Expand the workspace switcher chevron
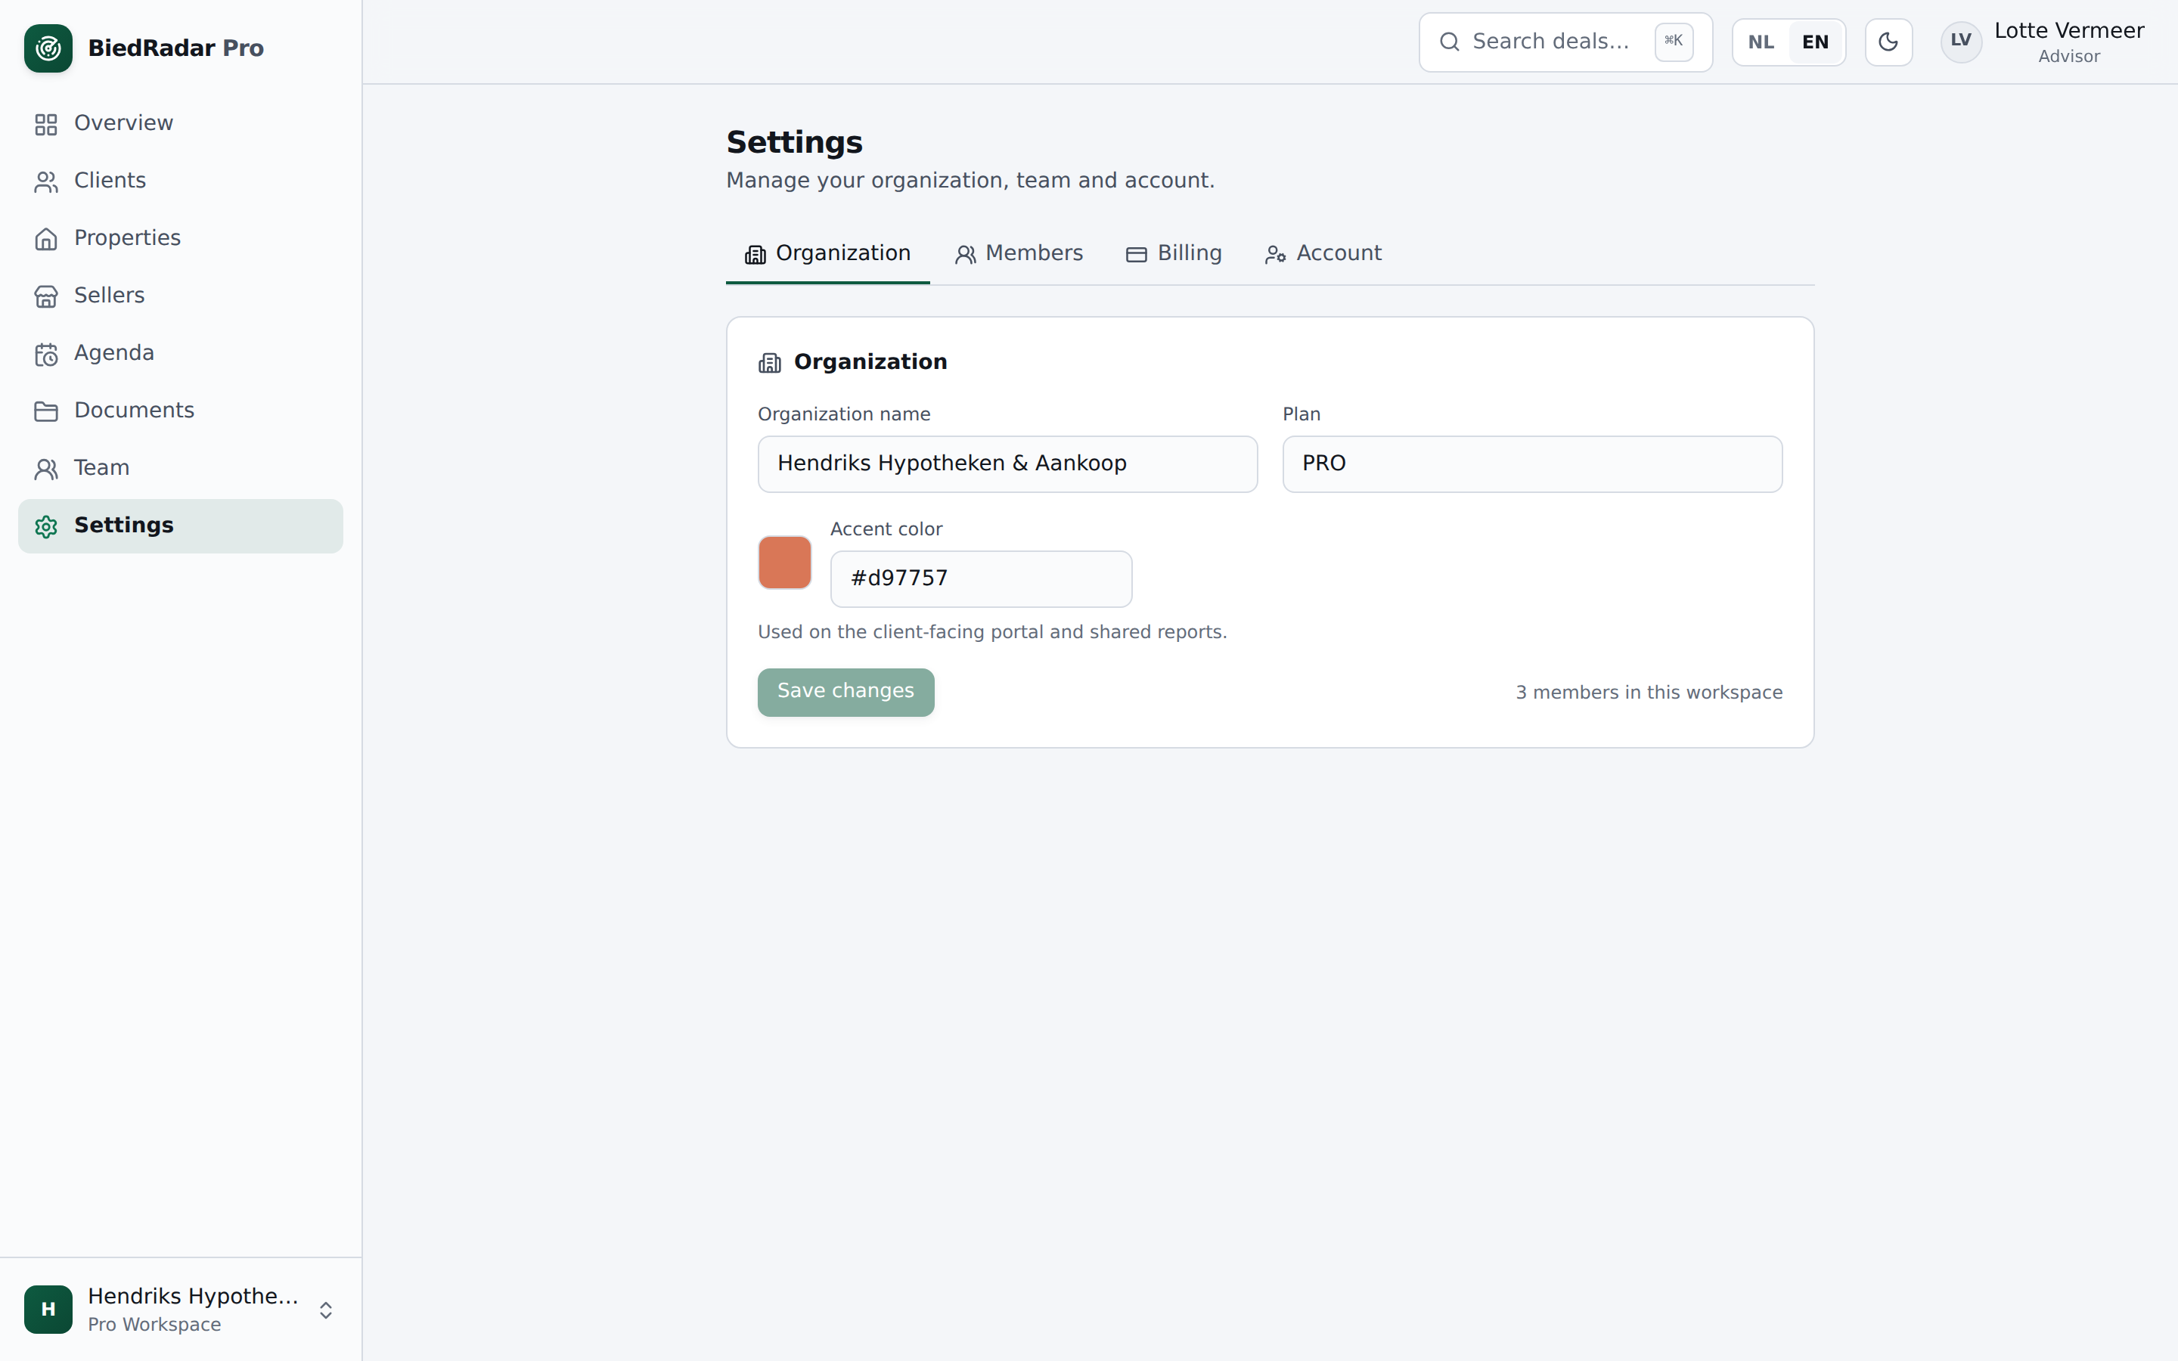Screen dimensions: 2178x1361 pos(326,1310)
